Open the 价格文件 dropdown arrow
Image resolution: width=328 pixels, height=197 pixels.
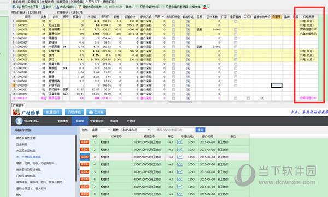point(208,7)
